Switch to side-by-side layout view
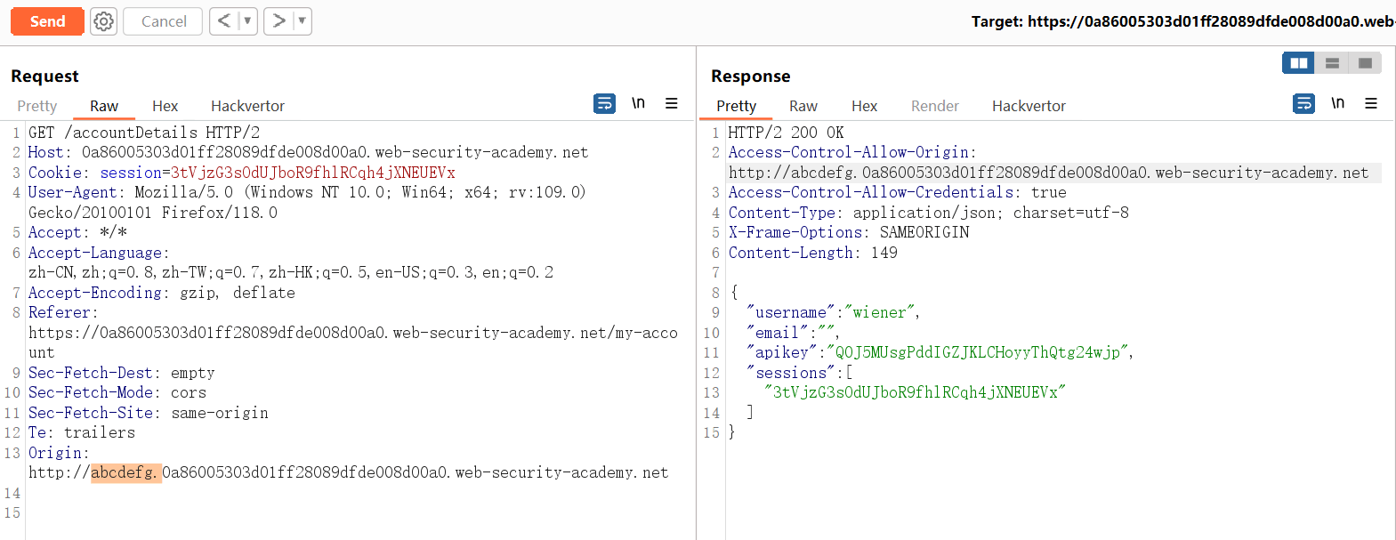 [x=1299, y=63]
